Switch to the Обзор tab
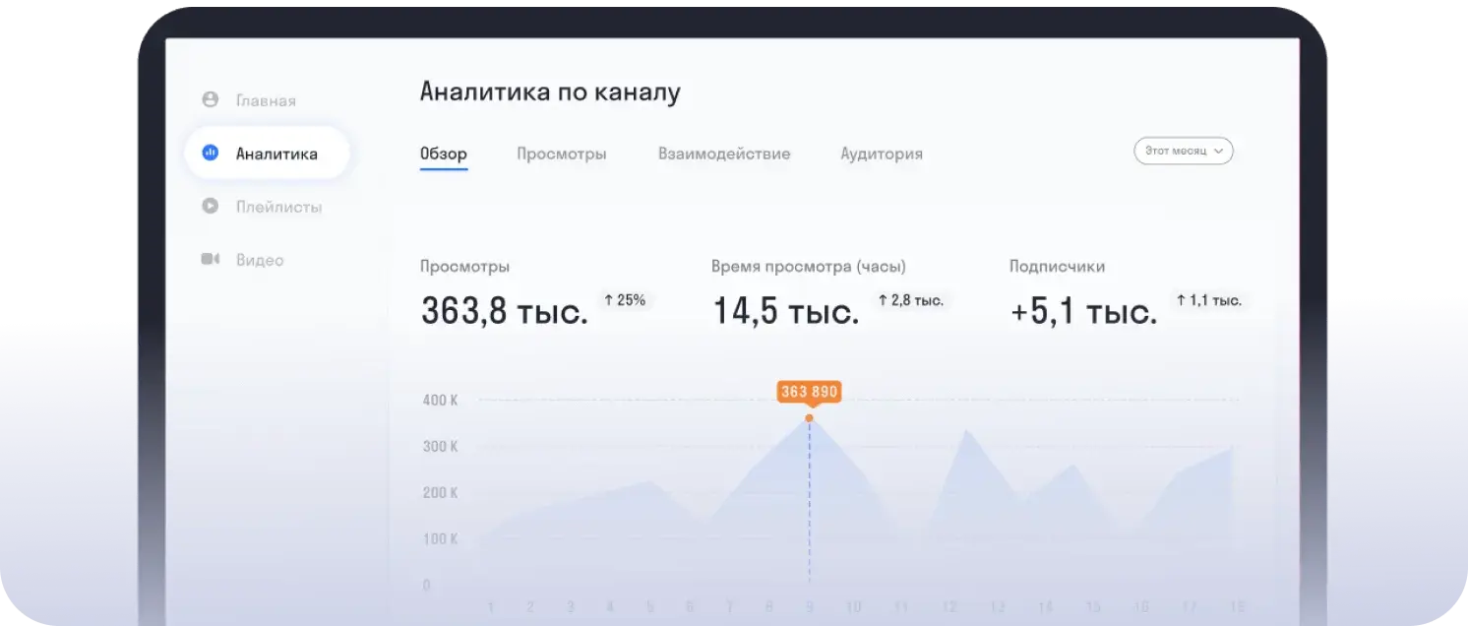This screenshot has width=1468, height=626. coord(444,154)
